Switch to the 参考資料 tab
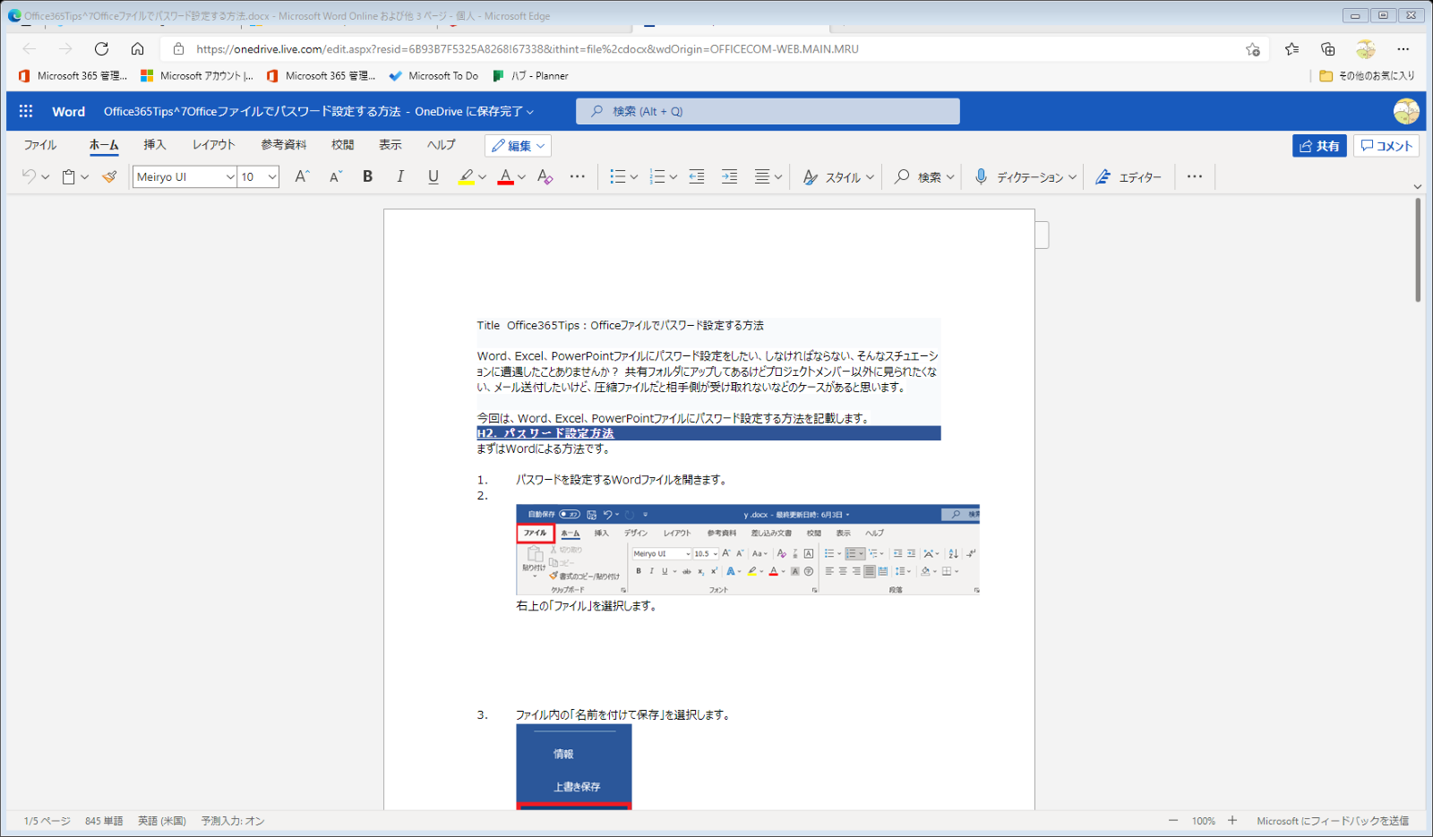Screen dimensions: 1433x837 [284, 145]
